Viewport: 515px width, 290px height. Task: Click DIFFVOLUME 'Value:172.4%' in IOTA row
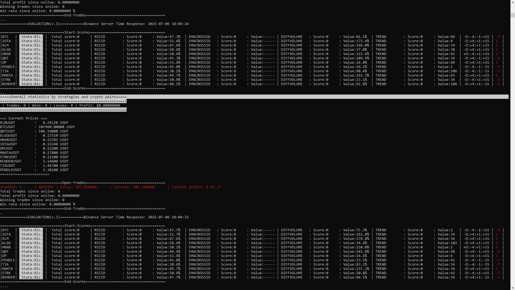pyautogui.click(x=356, y=41)
